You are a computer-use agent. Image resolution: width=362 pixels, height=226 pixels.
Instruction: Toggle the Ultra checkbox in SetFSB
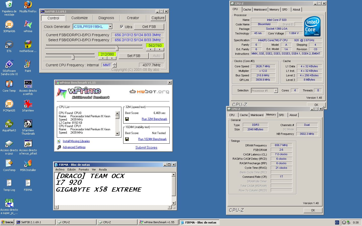[x=122, y=27]
